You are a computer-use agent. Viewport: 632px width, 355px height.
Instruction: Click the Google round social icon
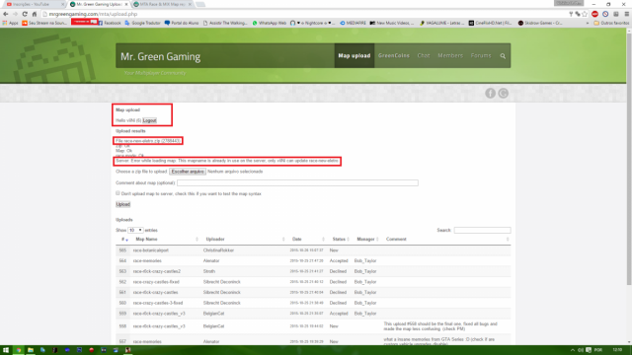[x=503, y=94]
